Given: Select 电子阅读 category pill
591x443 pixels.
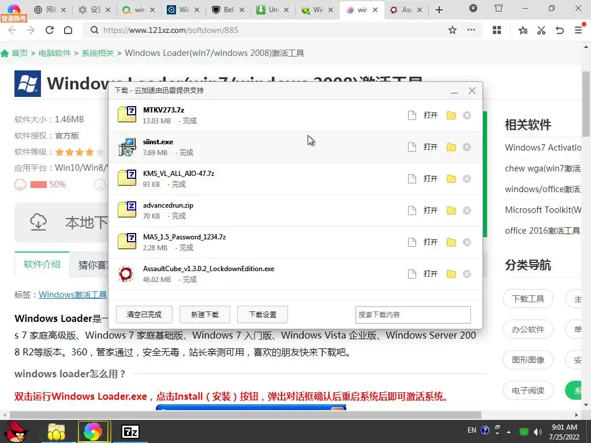Looking at the screenshot, I should click(528, 391).
